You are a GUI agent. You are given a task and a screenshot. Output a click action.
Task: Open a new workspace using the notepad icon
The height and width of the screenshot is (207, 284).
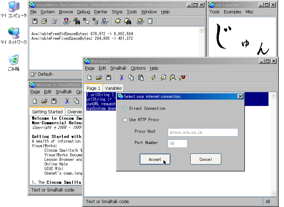pyautogui.click(x=150, y=21)
